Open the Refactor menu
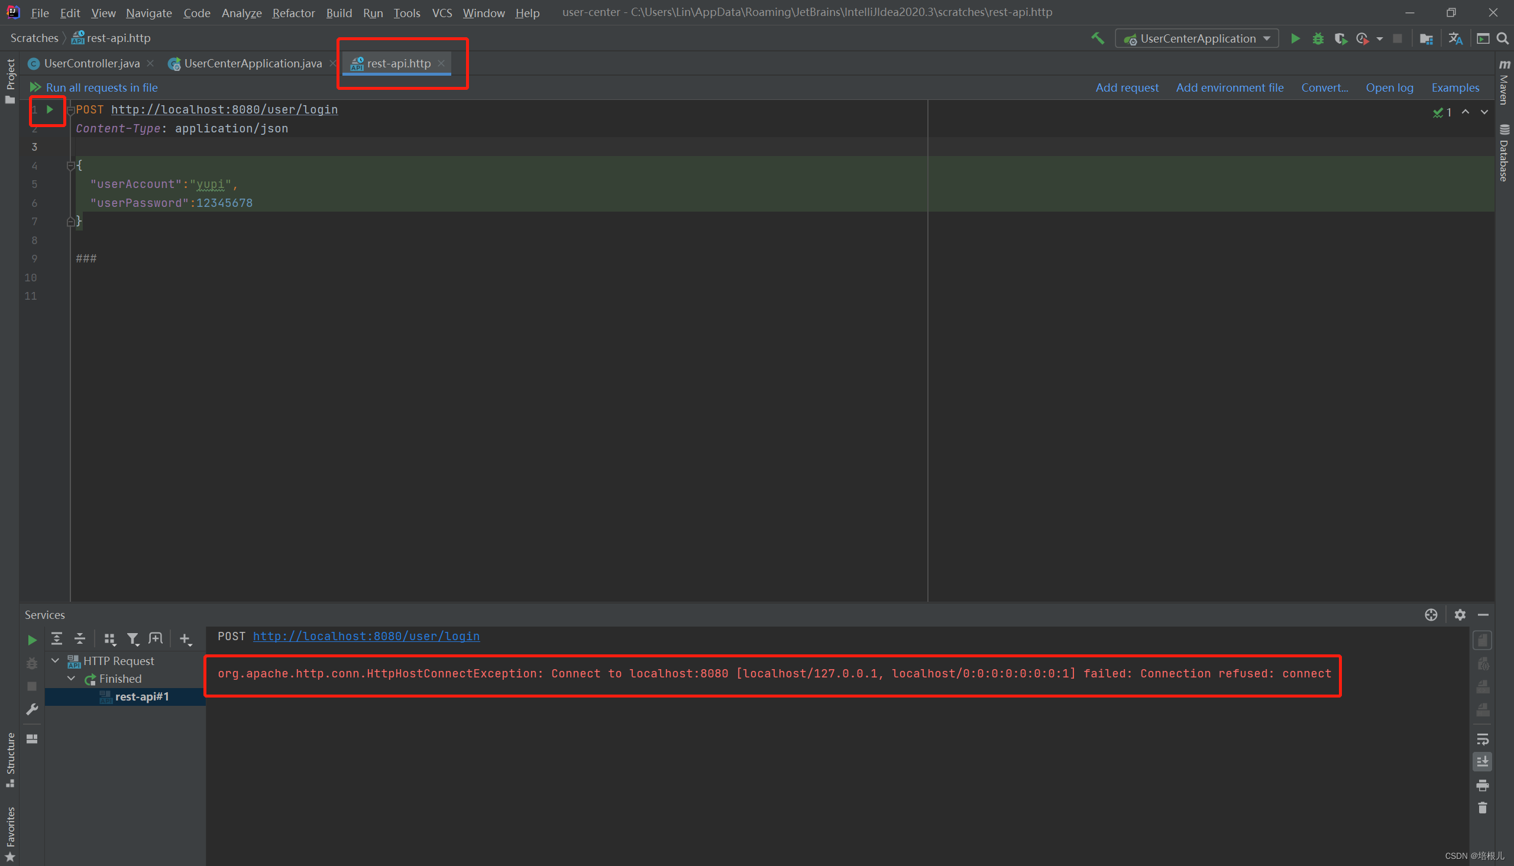Image resolution: width=1514 pixels, height=866 pixels. [293, 12]
